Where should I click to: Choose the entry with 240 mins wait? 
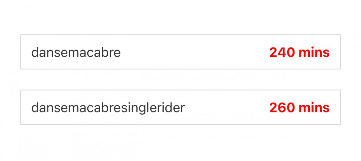click(x=180, y=52)
